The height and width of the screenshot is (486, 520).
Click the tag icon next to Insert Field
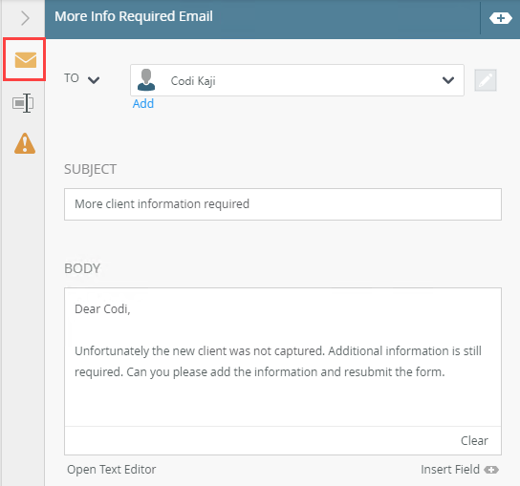tap(491, 470)
